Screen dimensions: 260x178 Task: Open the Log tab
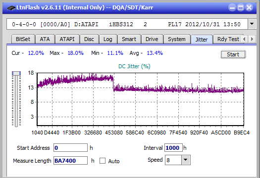click(108, 39)
